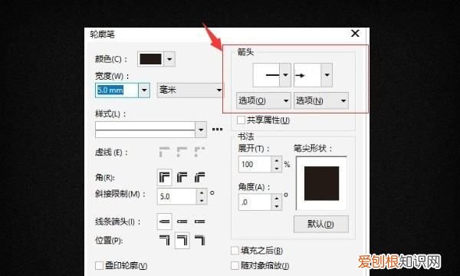This screenshot has height=276, width=460.
Task: Click the nib shape 笔尖形状 preview
Action: click(321, 183)
